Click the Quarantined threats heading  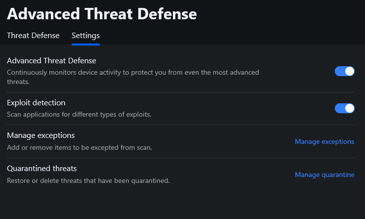tap(41, 169)
